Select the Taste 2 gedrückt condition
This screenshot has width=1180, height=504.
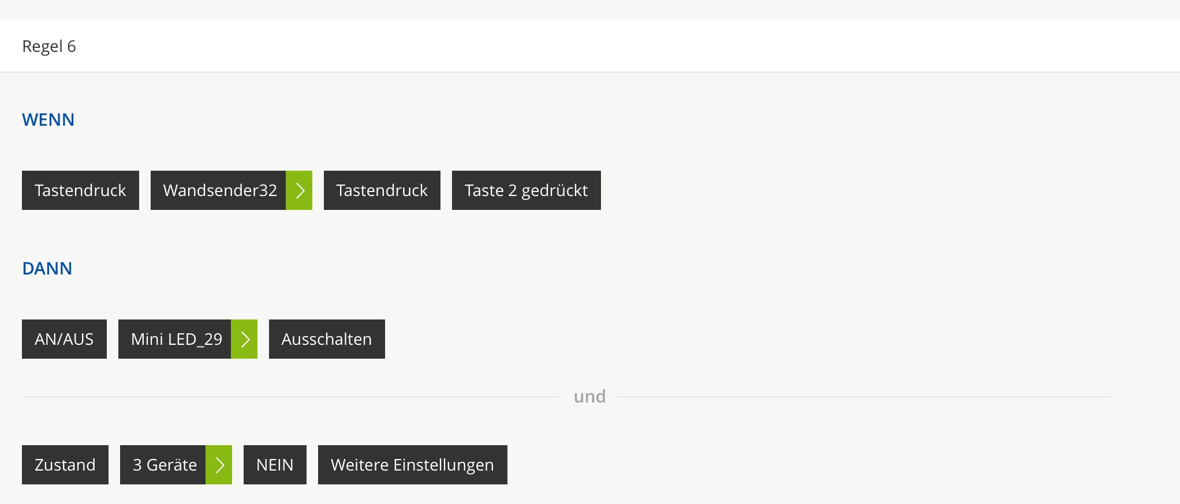[x=526, y=190]
